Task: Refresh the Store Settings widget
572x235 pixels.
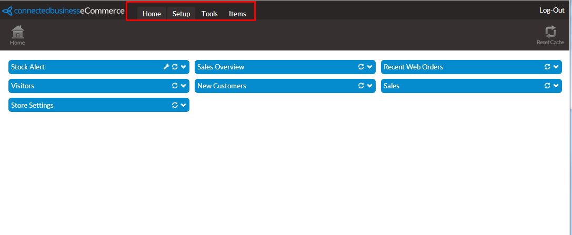Action: [175, 105]
